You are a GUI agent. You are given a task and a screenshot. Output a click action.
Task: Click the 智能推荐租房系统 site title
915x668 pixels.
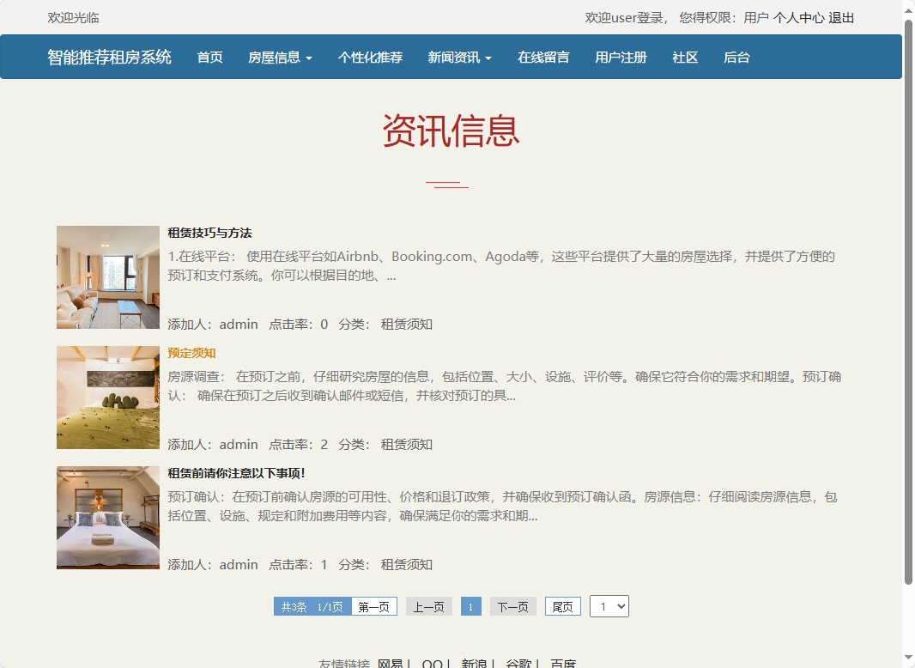[108, 57]
